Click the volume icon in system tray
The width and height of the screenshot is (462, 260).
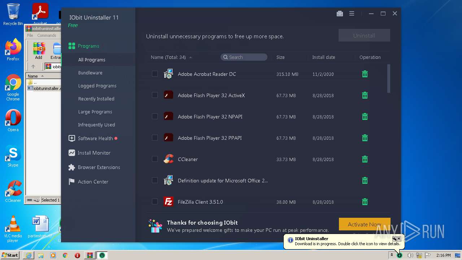point(410,255)
